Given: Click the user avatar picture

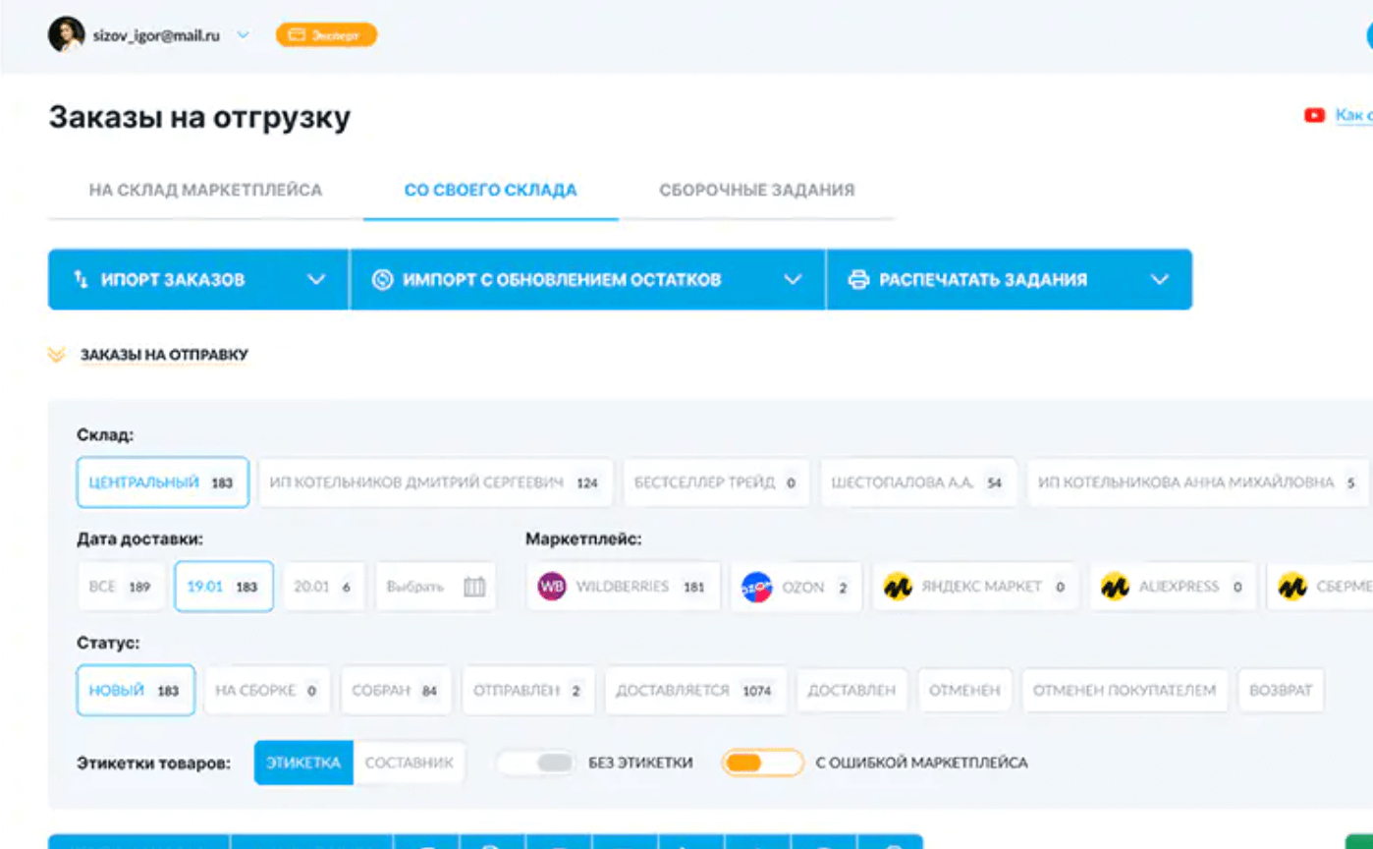Looking at the screenshot, I should point(66,34).
